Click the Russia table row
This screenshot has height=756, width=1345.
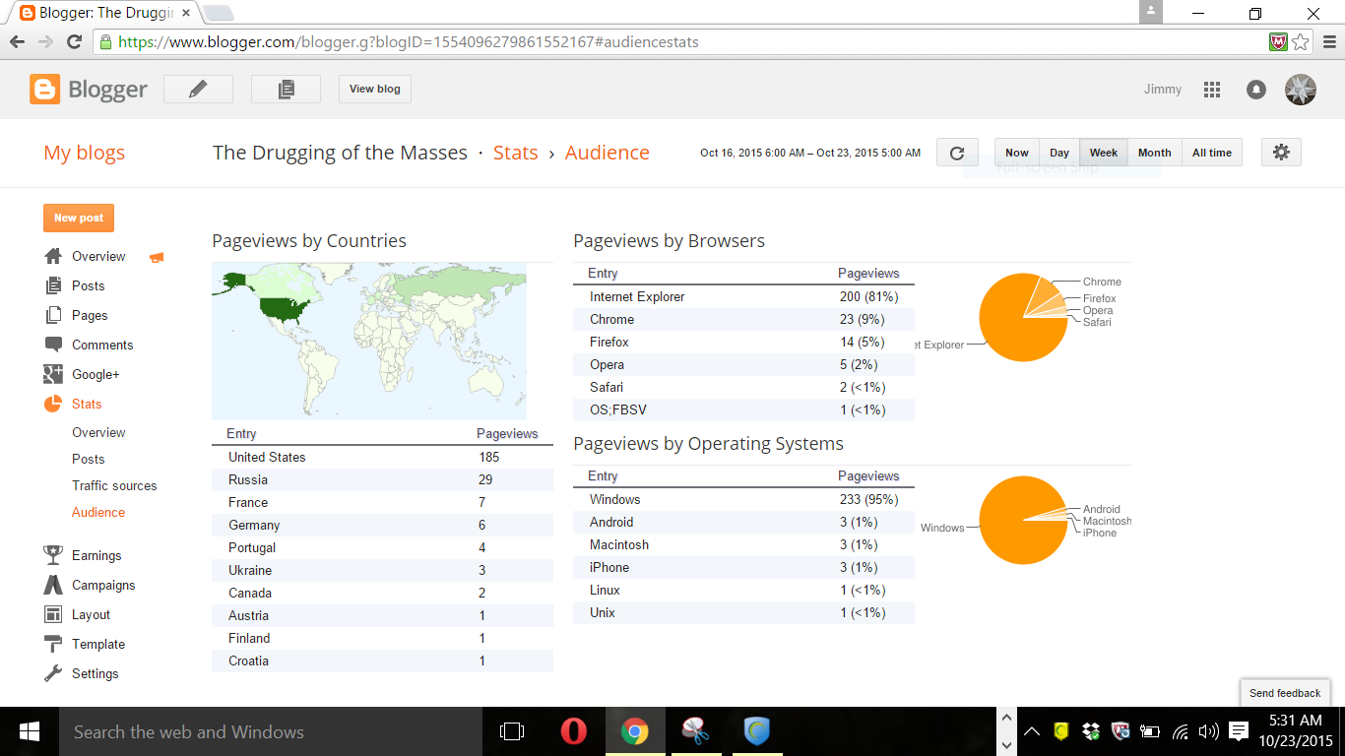(382, 479)
